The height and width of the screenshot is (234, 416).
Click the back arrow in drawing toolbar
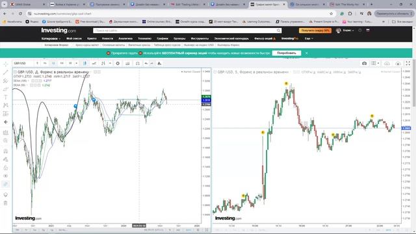click(x=6, y=122)
